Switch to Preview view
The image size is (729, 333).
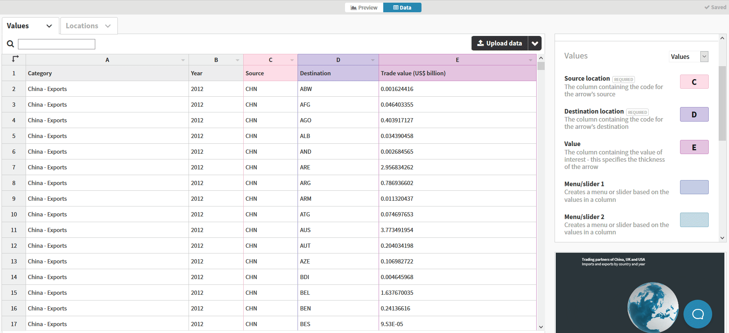[x=364, y=8]
